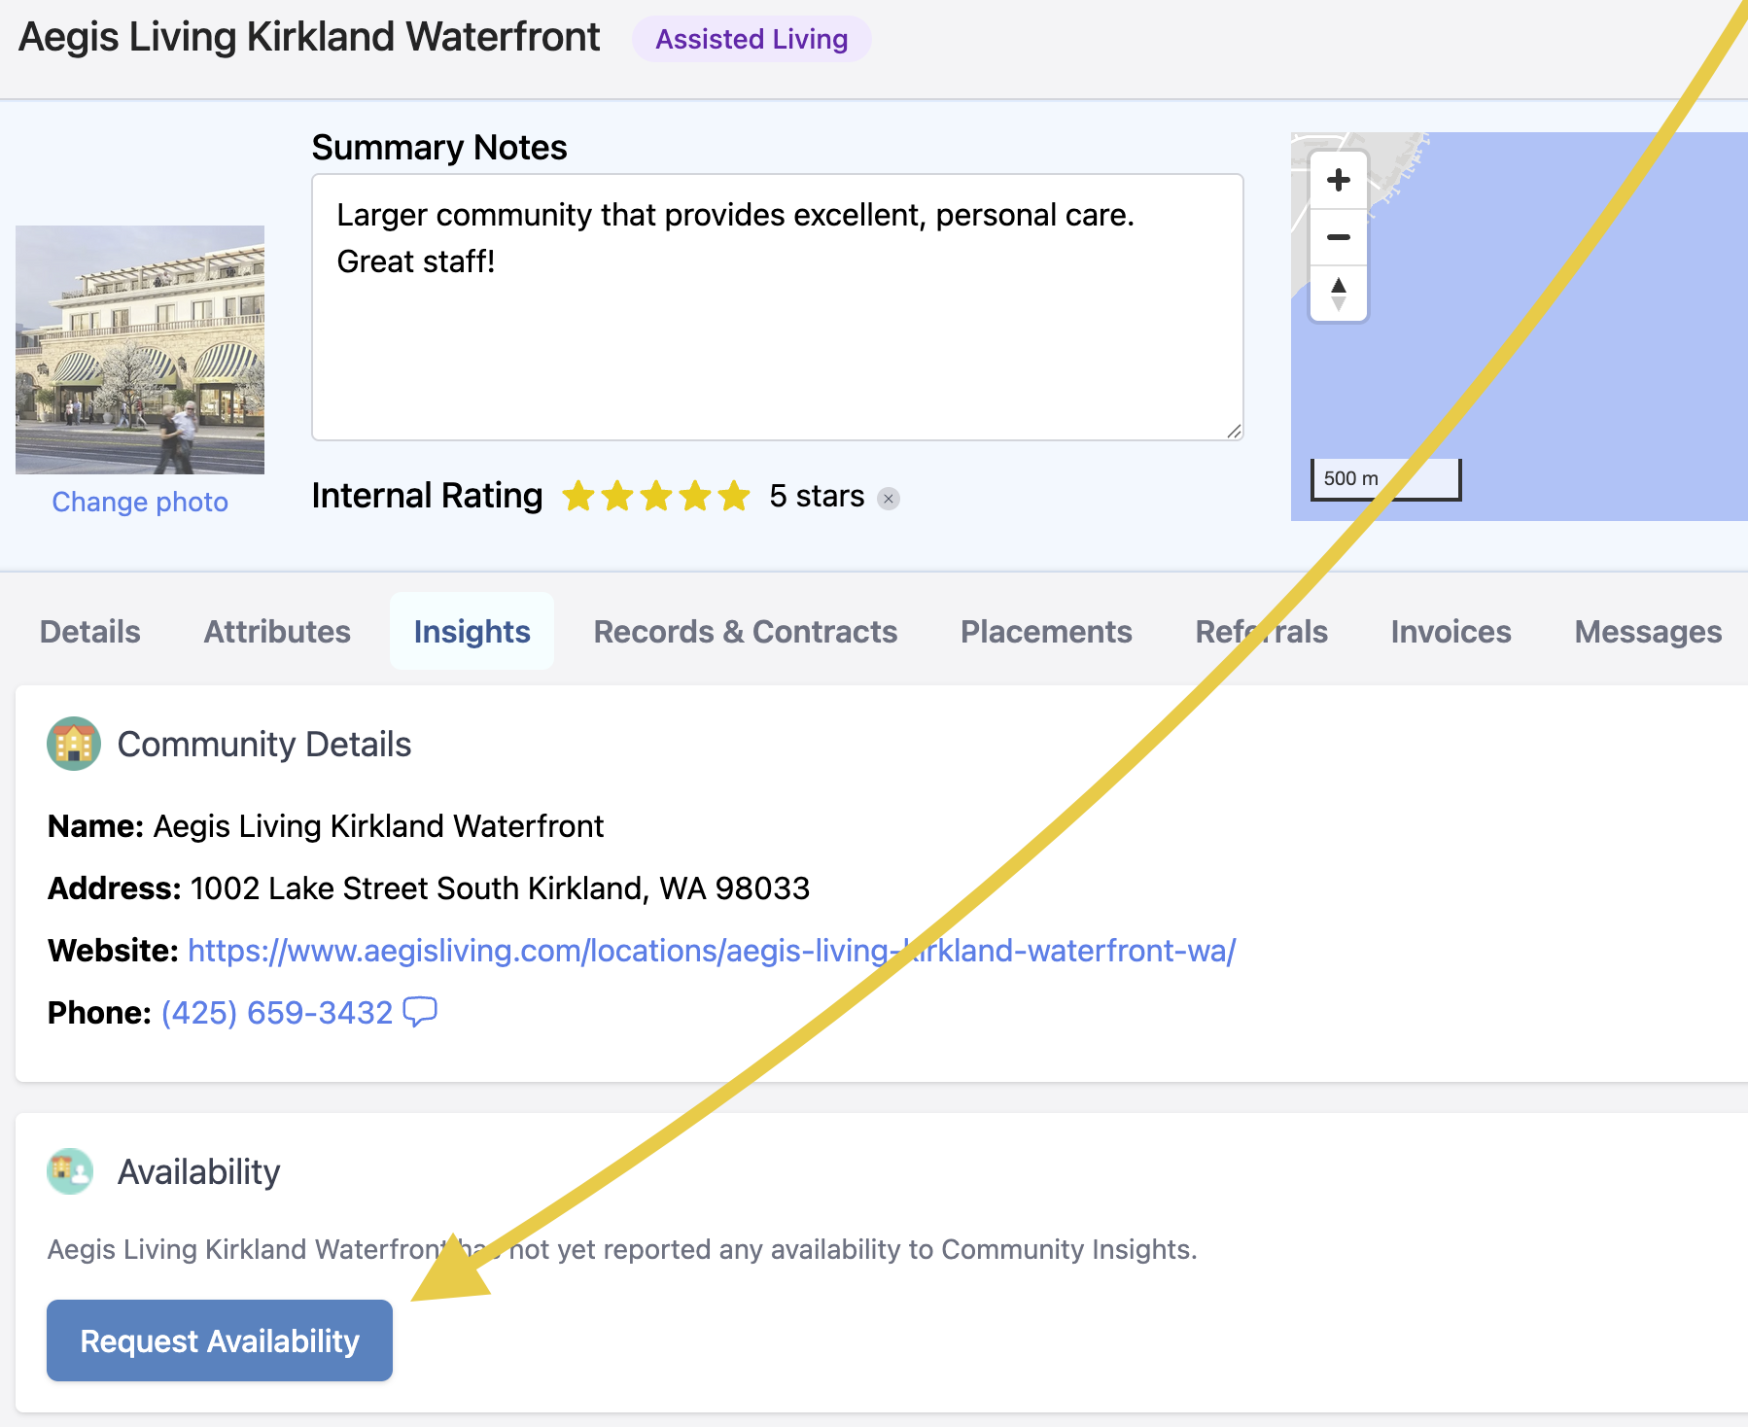This screenshot has width=1748, height=1427.
Task: Open the aegisliving.com website link
Action: 712,950
